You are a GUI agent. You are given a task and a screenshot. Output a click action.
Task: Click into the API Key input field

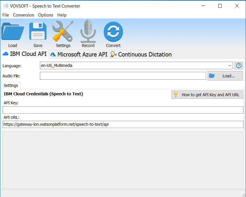123,110
